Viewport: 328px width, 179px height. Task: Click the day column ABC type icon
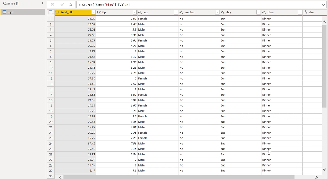click(x=223, y=12)
